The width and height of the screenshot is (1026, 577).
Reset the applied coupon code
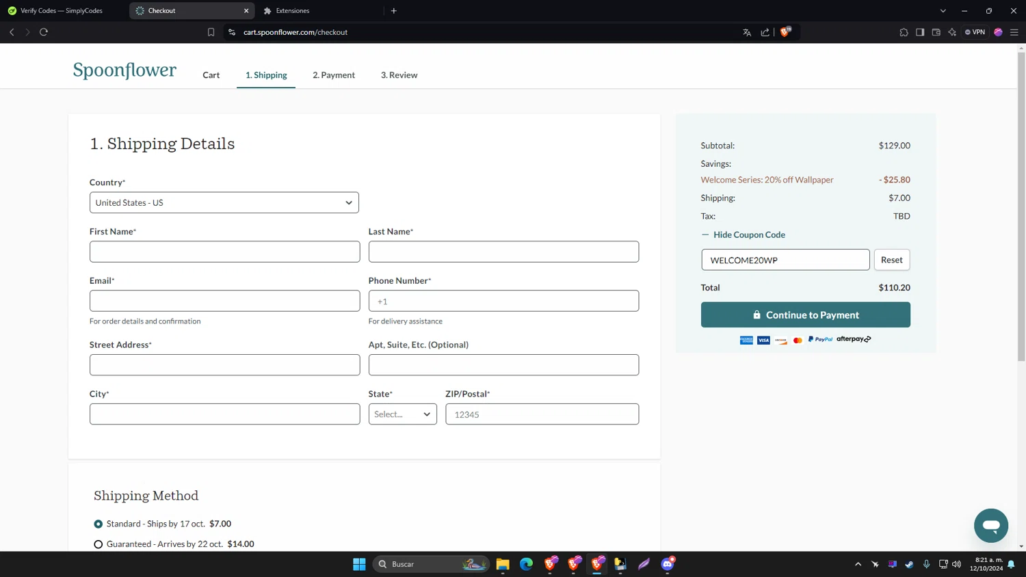pyautogui.click(x=892, y=260)
